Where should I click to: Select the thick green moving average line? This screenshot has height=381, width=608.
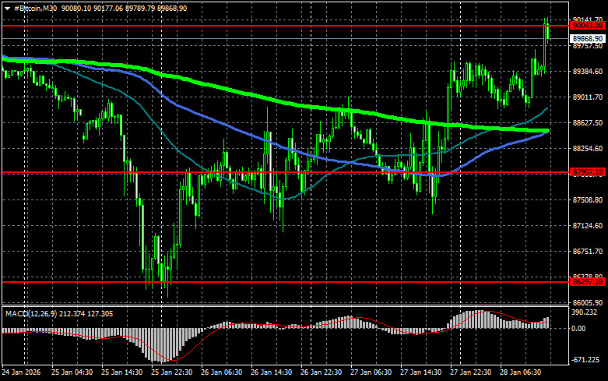click(234, 92)
